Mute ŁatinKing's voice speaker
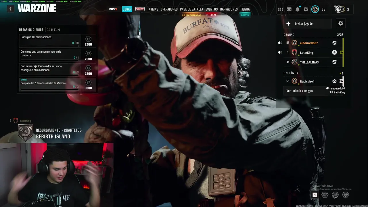Viewport: 368px width, 207px height. (x=280, y=52)
